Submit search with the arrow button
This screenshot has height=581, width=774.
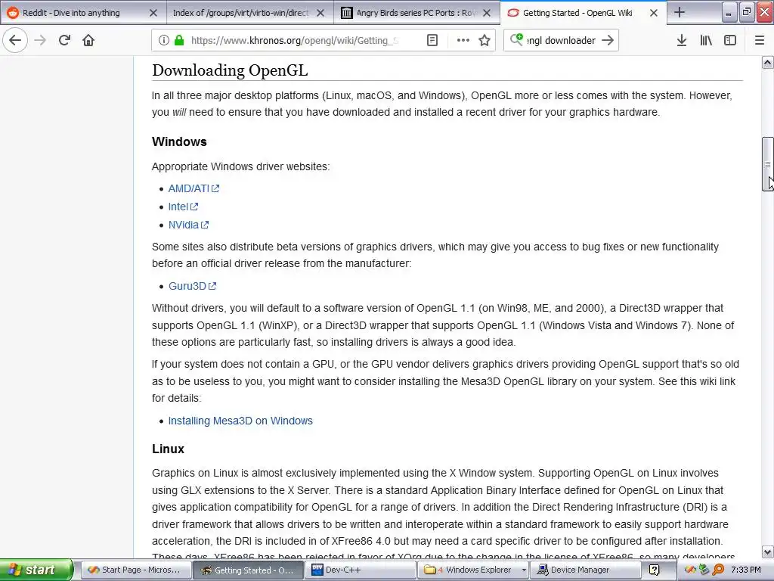(x=608, y=40)
